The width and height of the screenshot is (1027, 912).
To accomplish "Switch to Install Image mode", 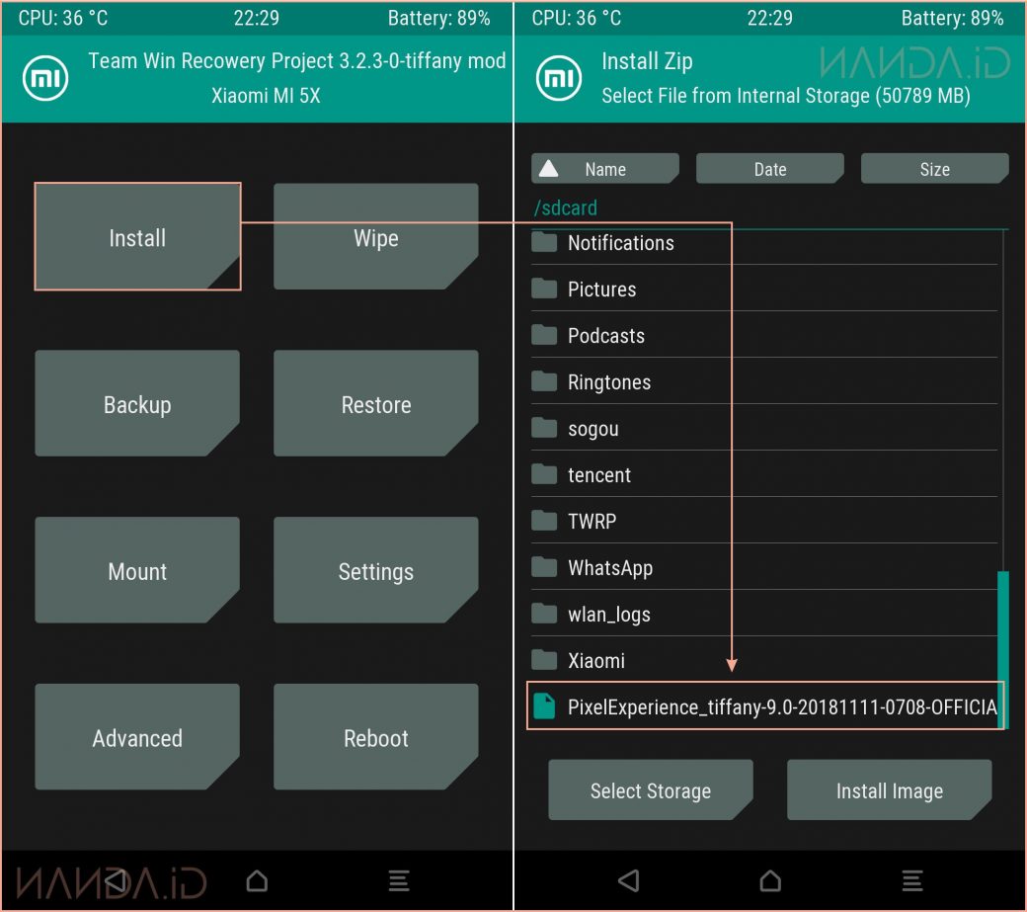I will click(889, 790).
